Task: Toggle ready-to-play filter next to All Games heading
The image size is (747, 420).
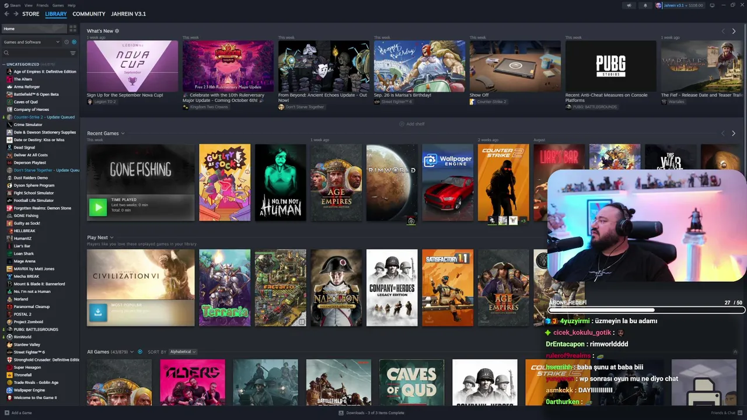Action: pos(140,352)
